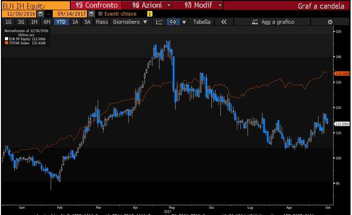352x215 pixels.
Task: Click the Mag month label on time axis
Action: (x=171, y=207)
